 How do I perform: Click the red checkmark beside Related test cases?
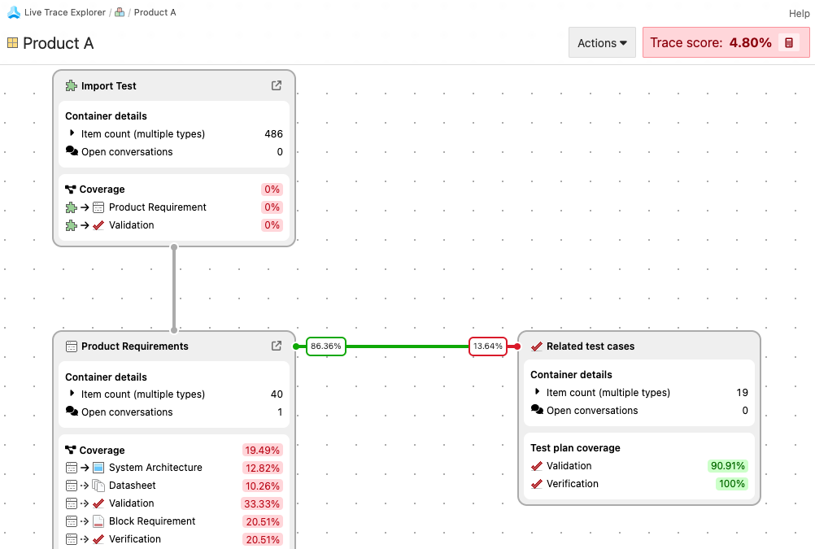537,345
